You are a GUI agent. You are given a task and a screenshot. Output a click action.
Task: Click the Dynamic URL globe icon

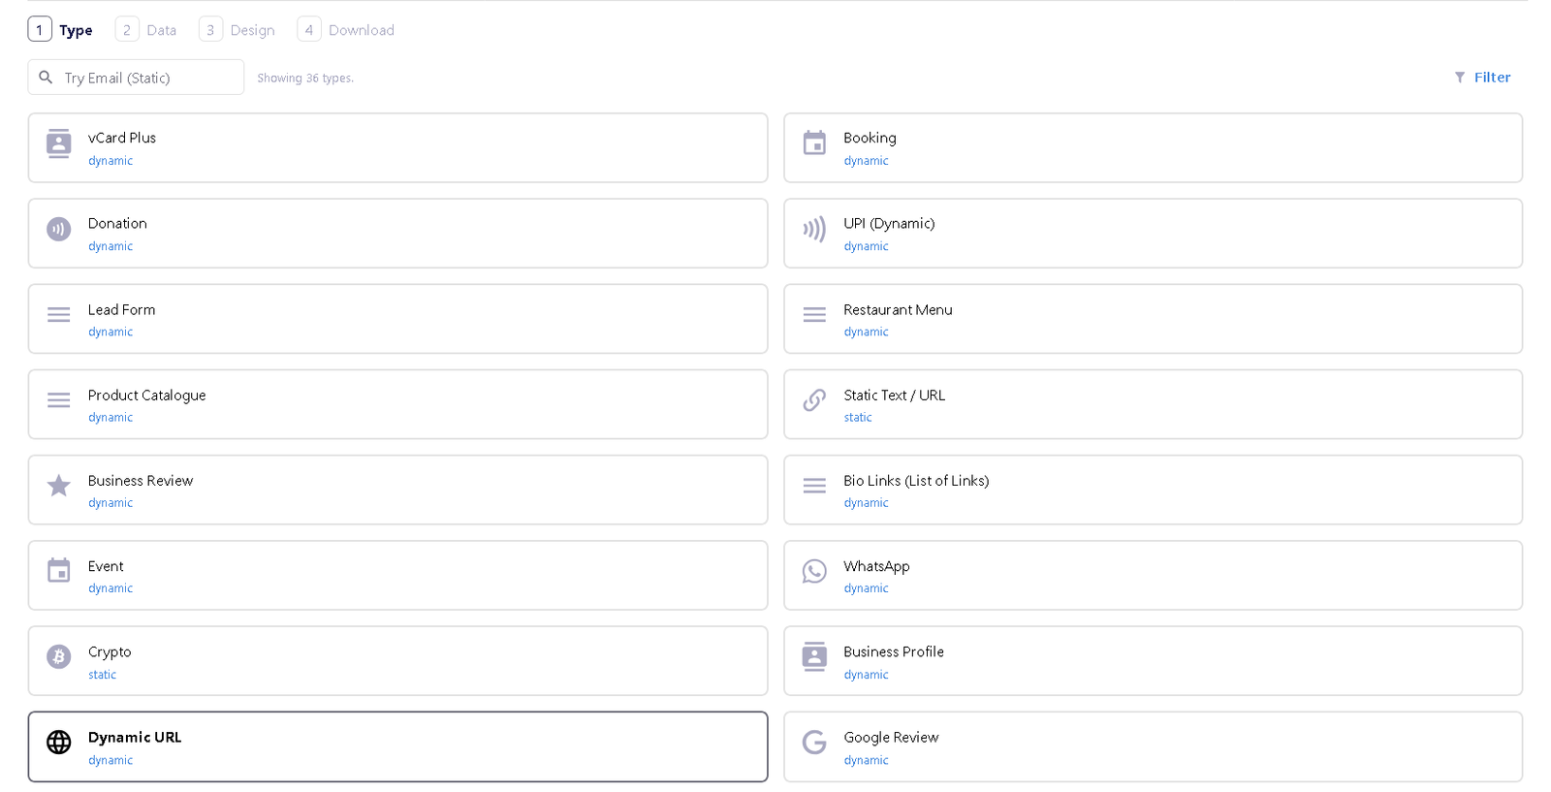click(58, 742)
